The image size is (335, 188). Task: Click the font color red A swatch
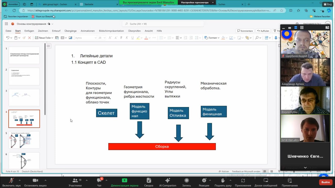pos(146,38)
